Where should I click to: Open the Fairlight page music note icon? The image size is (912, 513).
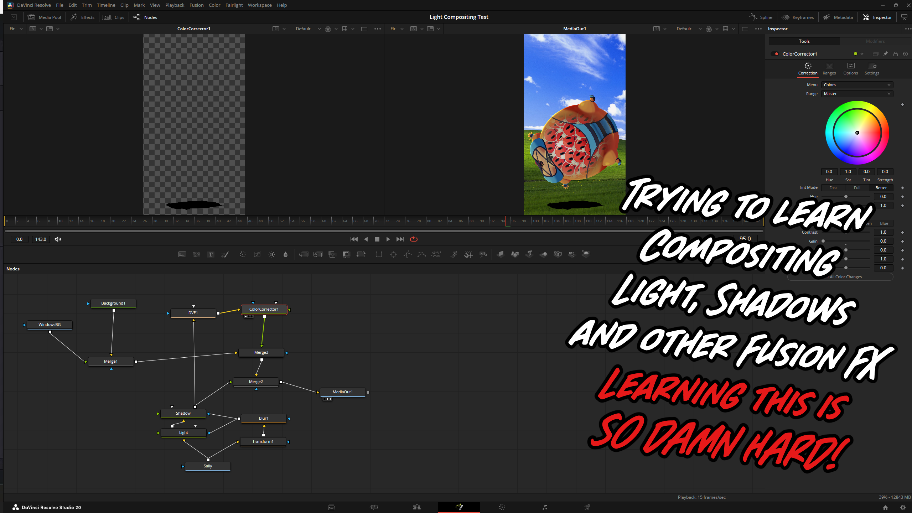[545, 507]
